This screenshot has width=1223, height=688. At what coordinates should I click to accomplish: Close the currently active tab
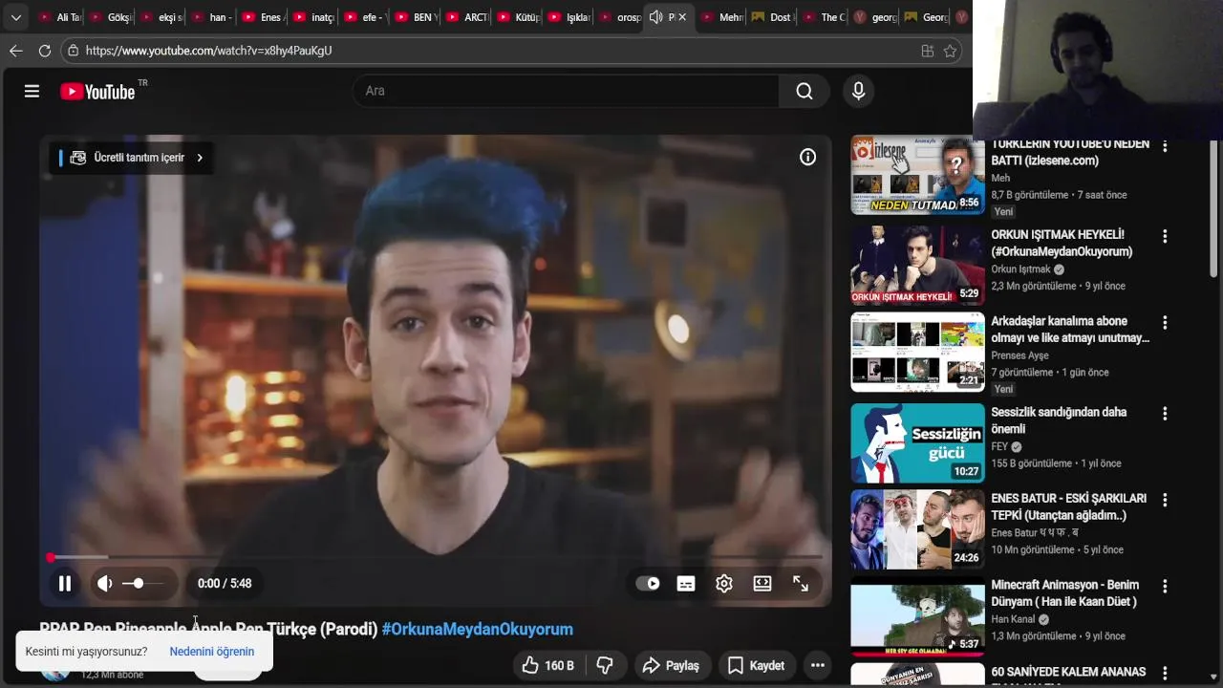(x=682, y=17)
